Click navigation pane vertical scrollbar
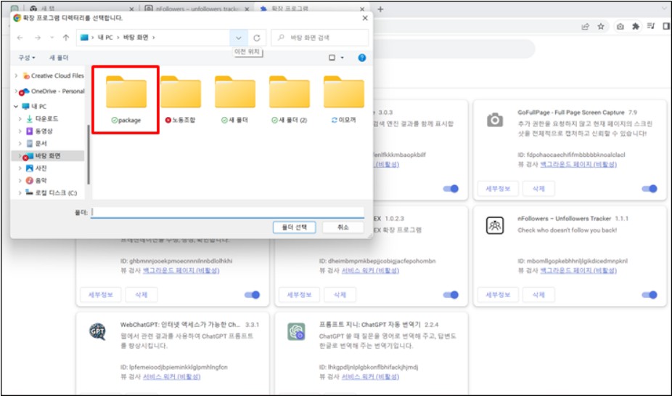This screenshot has width=672, height=396. pyautogui.click(x=89, y=155)
